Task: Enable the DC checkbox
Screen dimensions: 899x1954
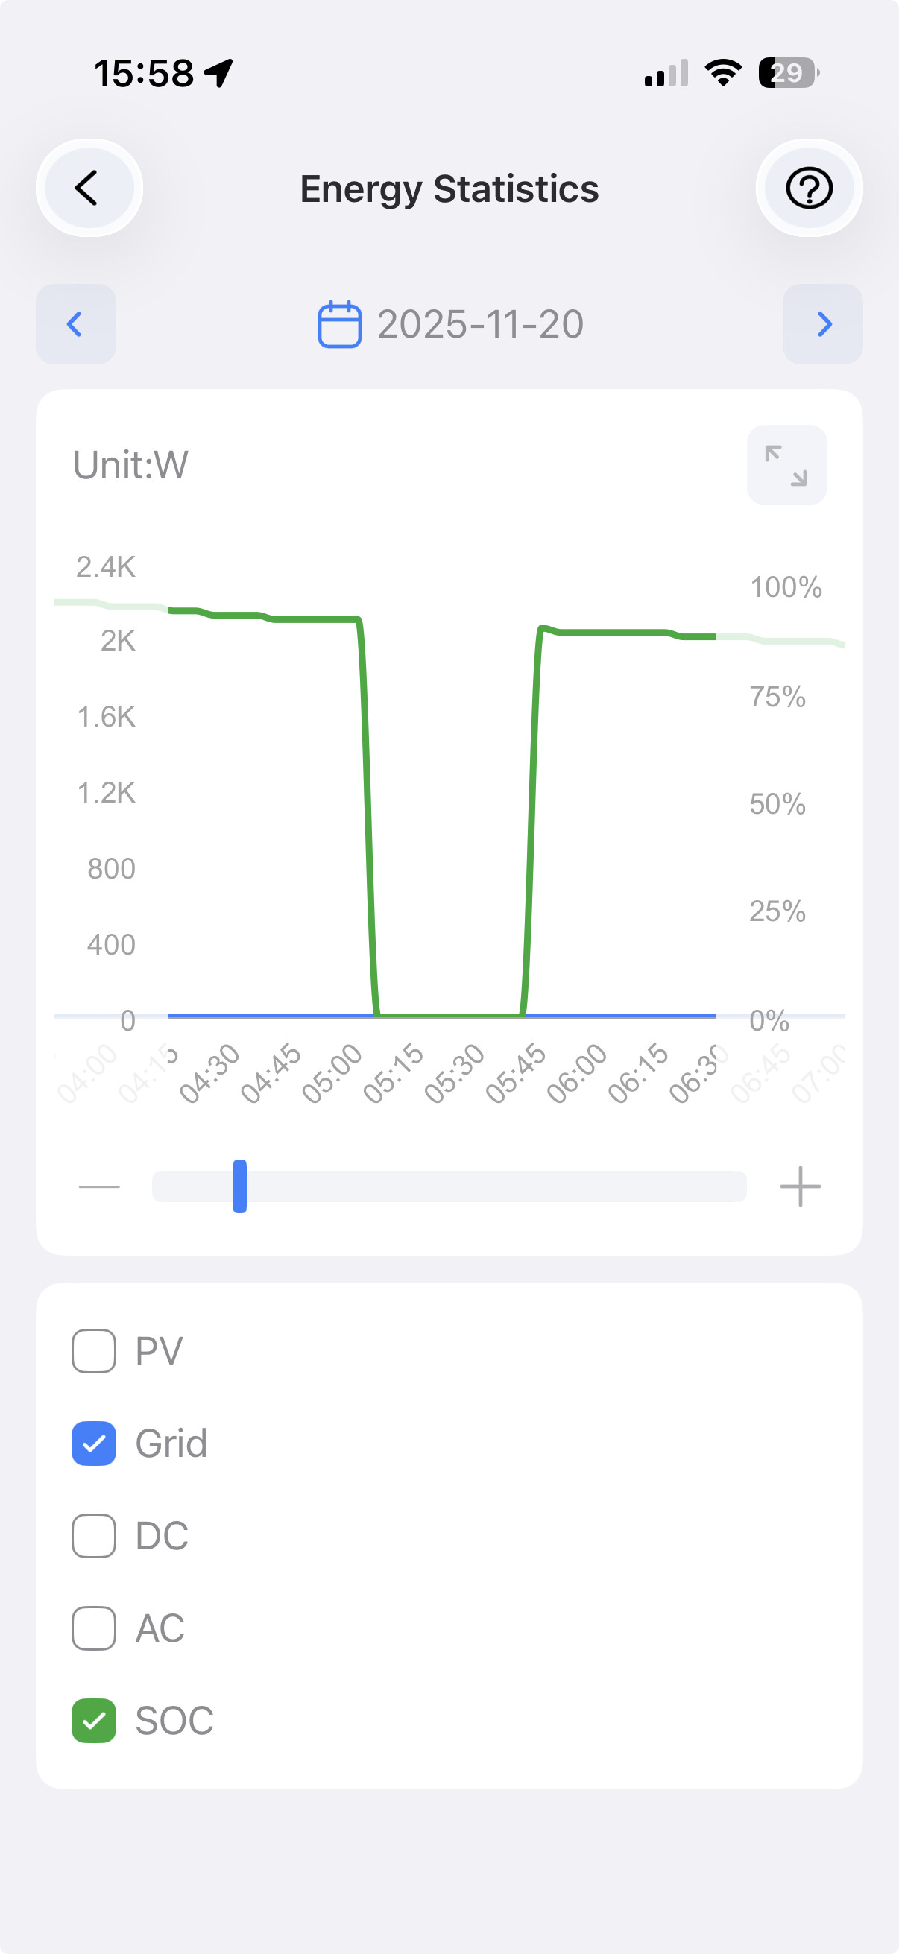Action: point(94,1536)
